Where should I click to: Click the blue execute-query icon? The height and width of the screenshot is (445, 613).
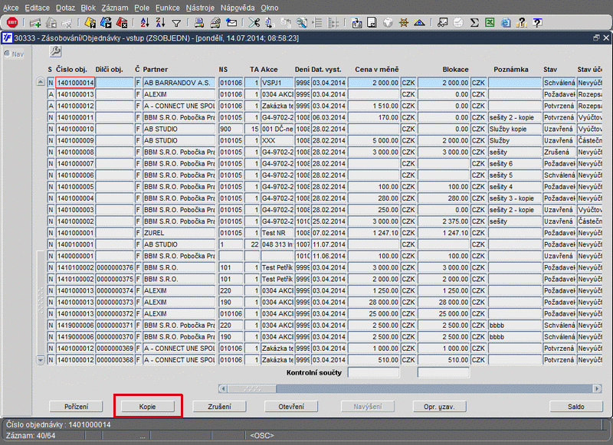(106, 23)
